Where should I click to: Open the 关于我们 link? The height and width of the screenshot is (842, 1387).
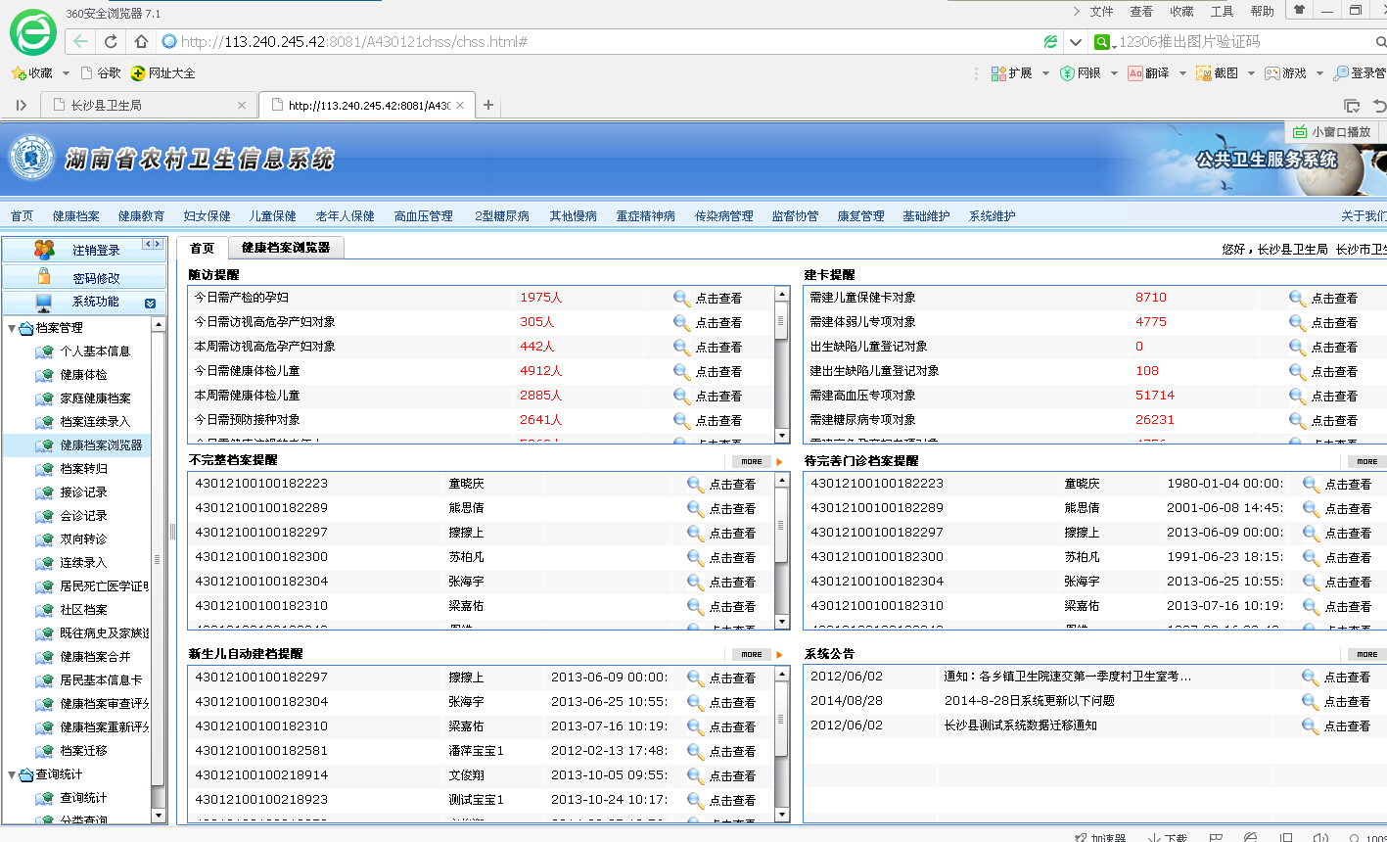point(1364,216)
